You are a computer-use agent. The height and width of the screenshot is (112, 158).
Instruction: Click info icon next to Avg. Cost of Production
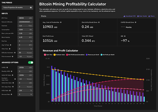click(61, 22)
